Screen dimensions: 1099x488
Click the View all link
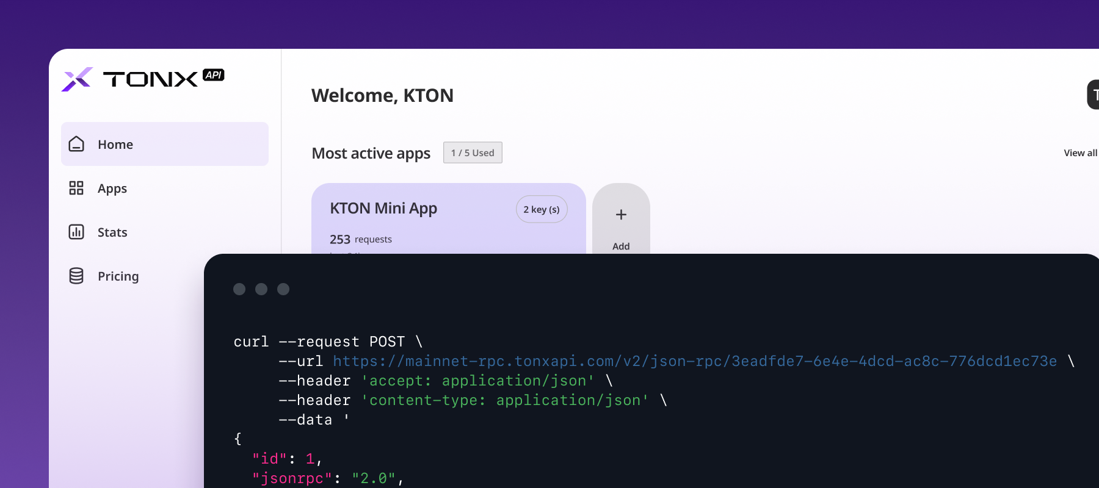[1080, 153]
